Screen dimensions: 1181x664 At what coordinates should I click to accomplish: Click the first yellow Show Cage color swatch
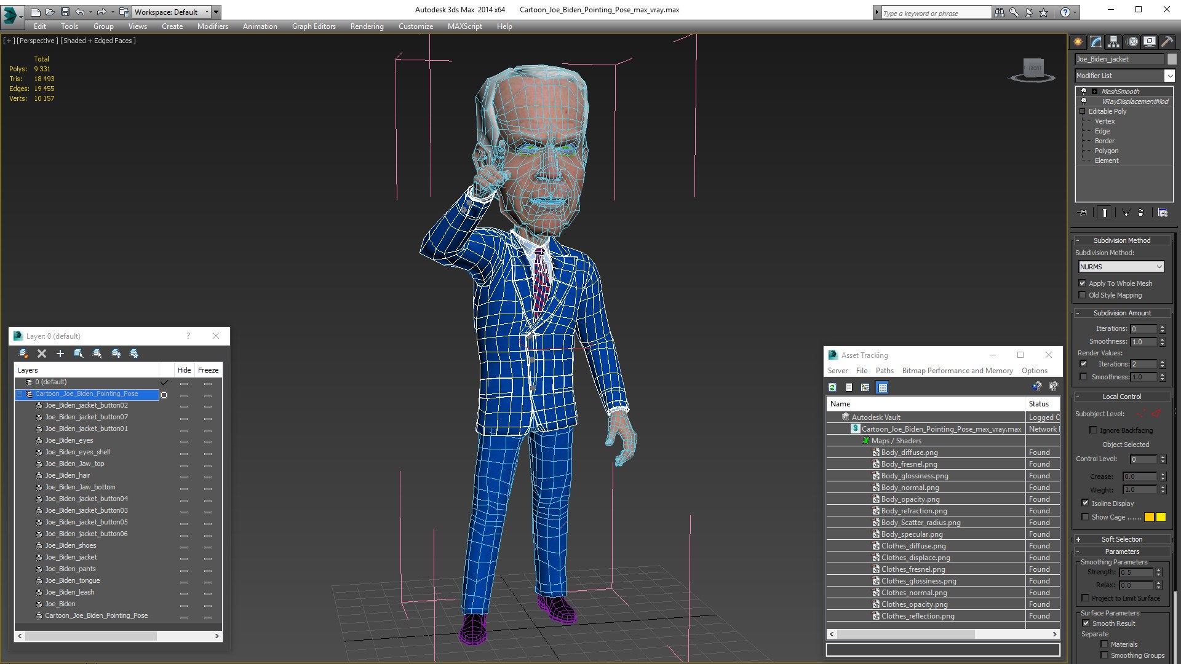click(x=1149, y=517)
